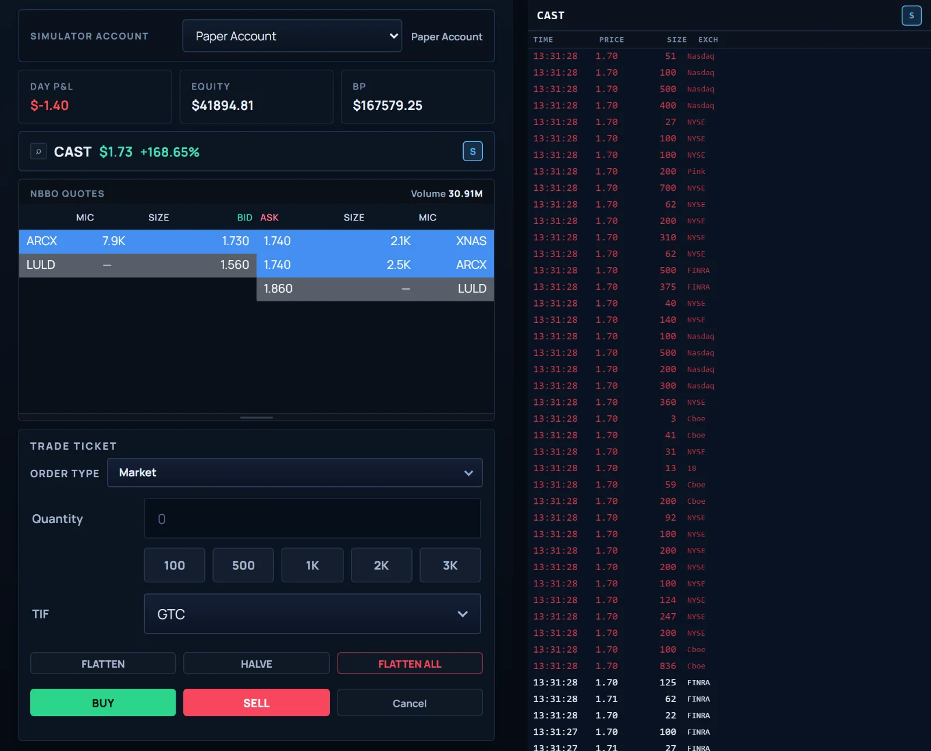Open the GTC time-in-force dropdown
931x751 pixels.
312,614
